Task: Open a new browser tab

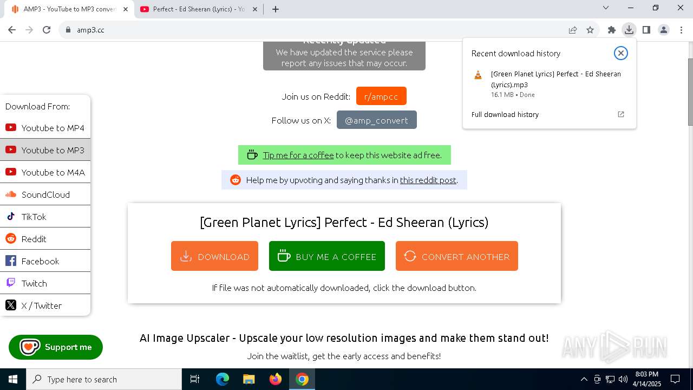Action: (276, 9)
